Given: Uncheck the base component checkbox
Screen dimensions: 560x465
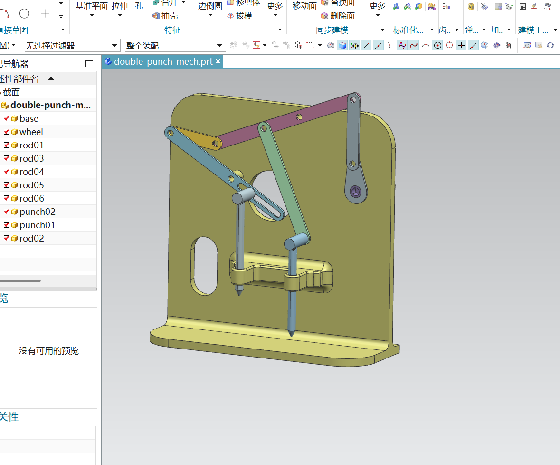Looking at the screenshot, I should [7, 118].
